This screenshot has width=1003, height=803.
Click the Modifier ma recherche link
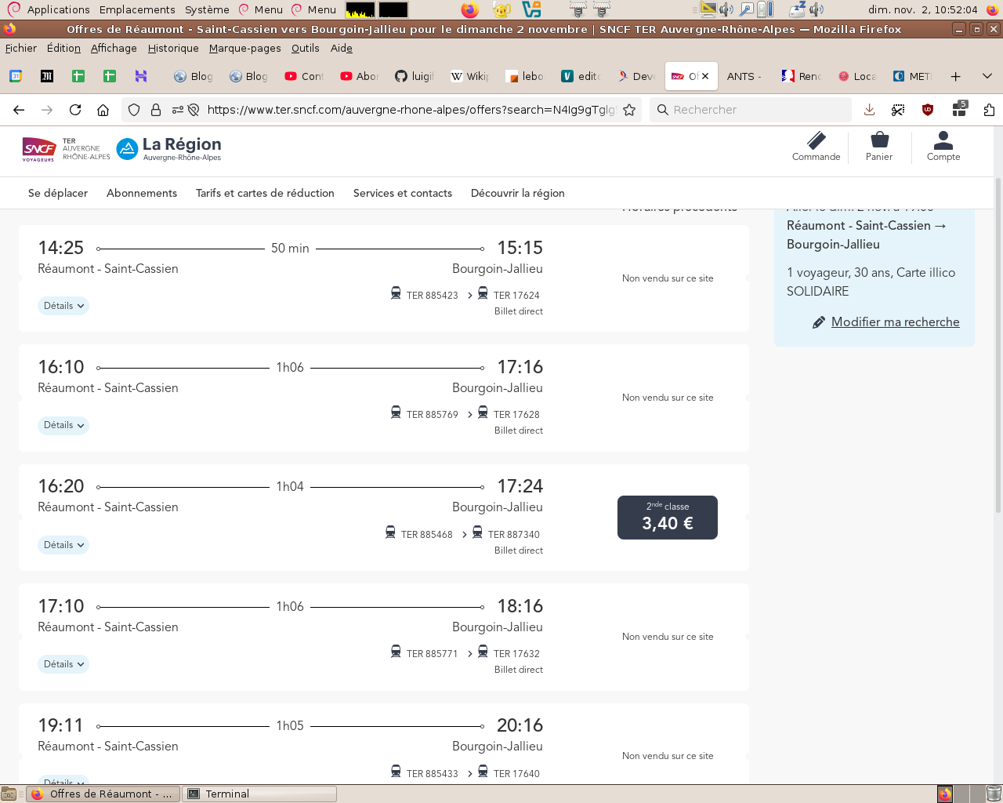(x=895, y=322)
